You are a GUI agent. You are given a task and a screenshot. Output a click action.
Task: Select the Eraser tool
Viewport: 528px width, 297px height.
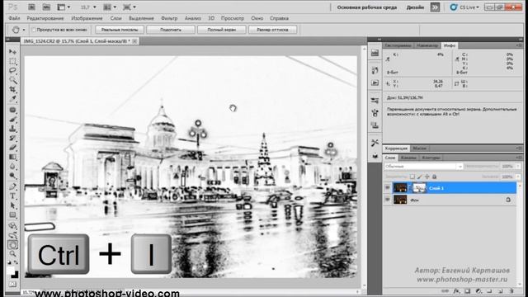pos(13,148)
